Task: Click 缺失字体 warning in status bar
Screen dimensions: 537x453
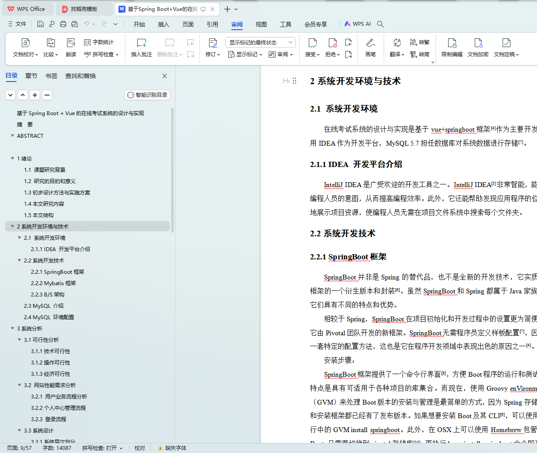Action: (x=172, y=448)
